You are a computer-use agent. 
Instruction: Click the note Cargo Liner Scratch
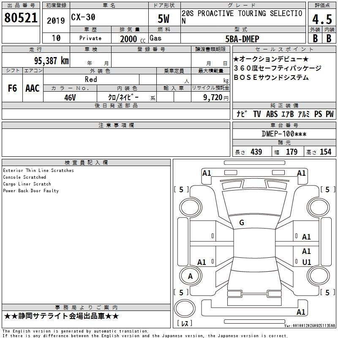[27, 184]
